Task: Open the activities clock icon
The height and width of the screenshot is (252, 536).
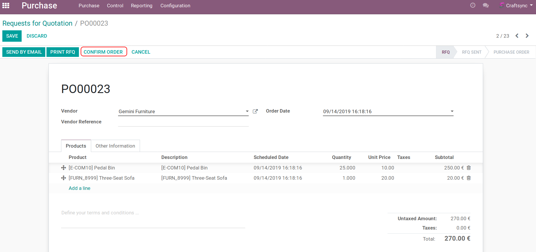Action: (x=473, y=5)
